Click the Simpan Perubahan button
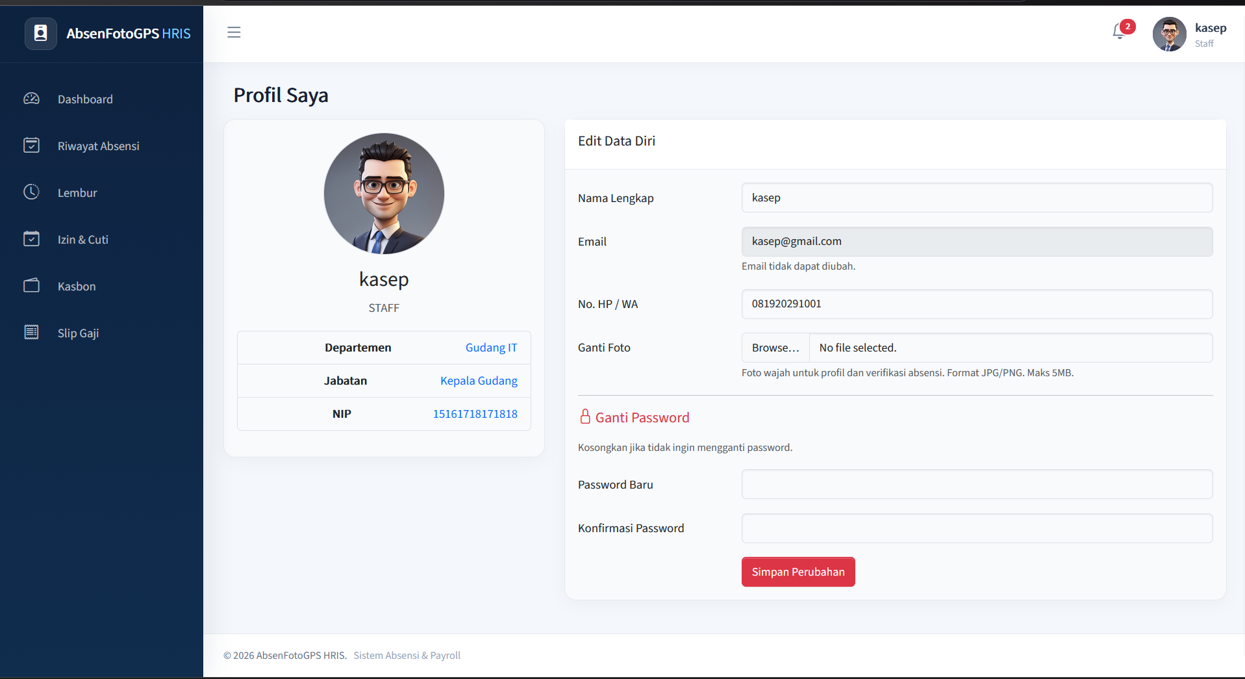The image size is (1245, 679). click(x=798, y=572)
